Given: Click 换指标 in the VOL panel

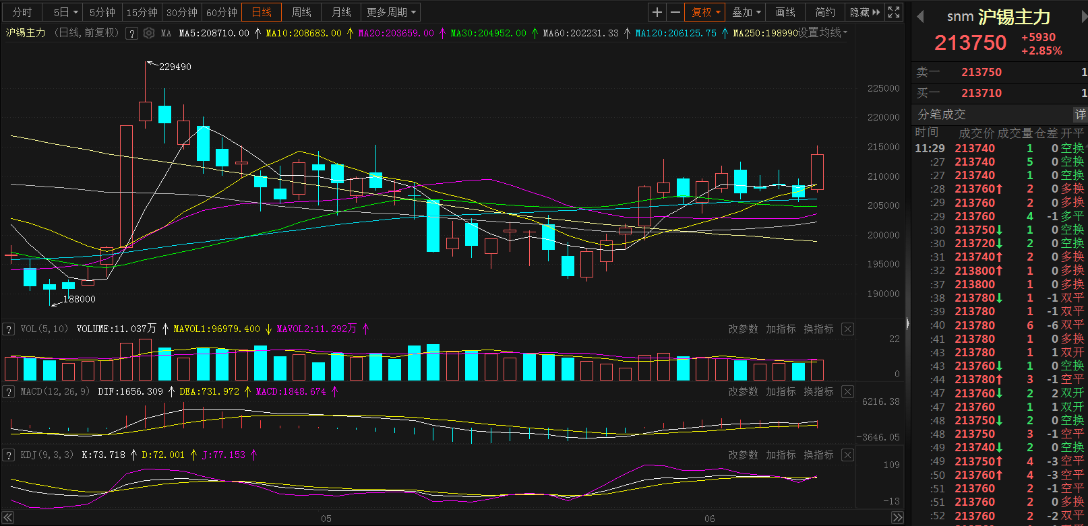Looking at the screenshot, I should click(818, 329).
